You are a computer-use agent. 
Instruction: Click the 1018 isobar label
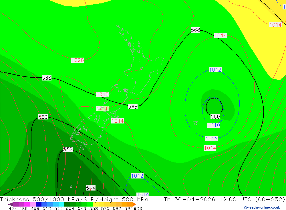[102, 94]
